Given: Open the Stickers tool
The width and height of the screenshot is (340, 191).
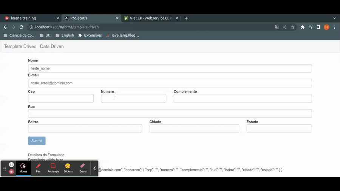Looking at the screenshot, I should click(68, 168).
